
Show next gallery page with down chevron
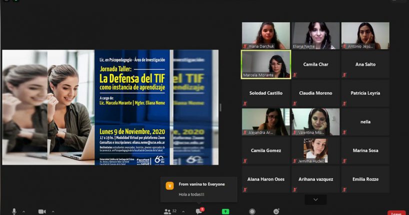coord(315,199)
